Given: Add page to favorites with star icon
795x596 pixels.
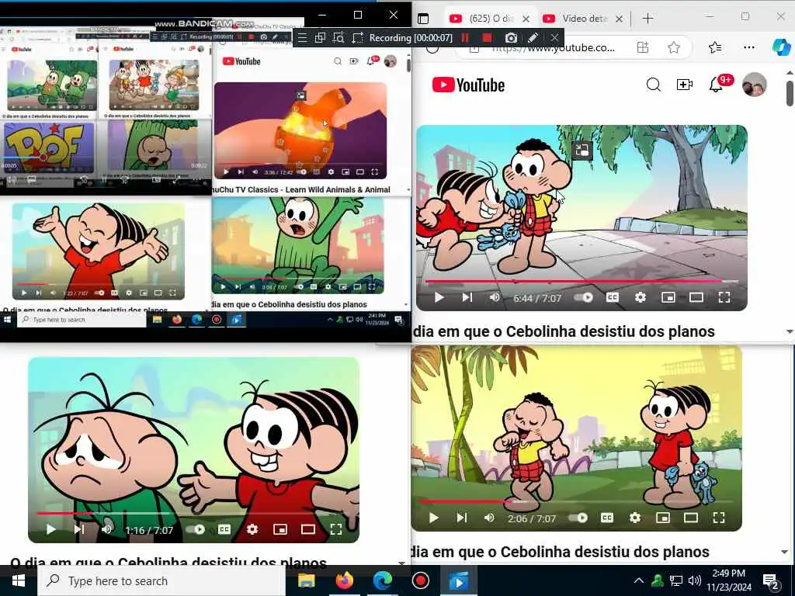Looking at the screenshot, I should point(674,47).
